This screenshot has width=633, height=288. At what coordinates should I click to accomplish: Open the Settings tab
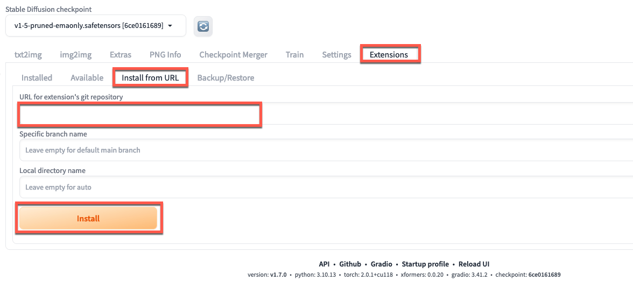coord(336,55)
